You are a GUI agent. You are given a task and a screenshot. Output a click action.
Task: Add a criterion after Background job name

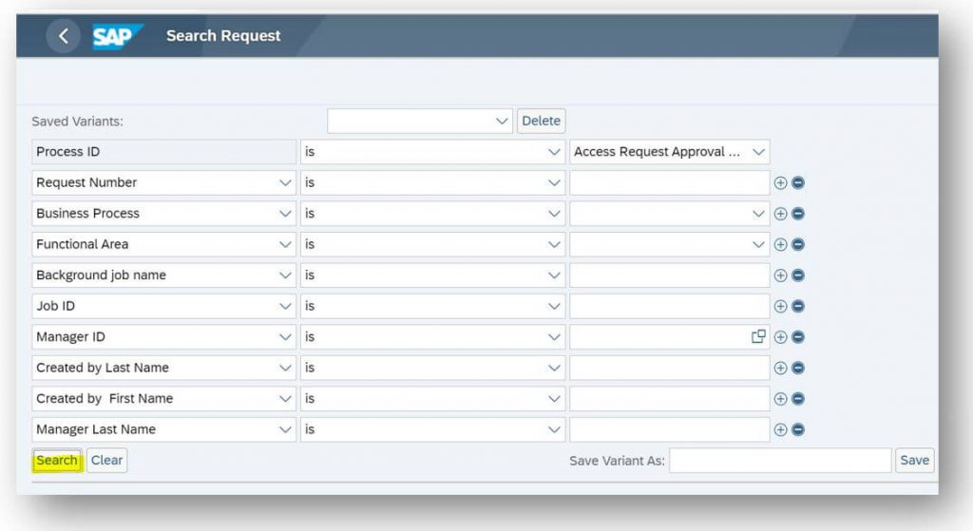tap(780, 275)
